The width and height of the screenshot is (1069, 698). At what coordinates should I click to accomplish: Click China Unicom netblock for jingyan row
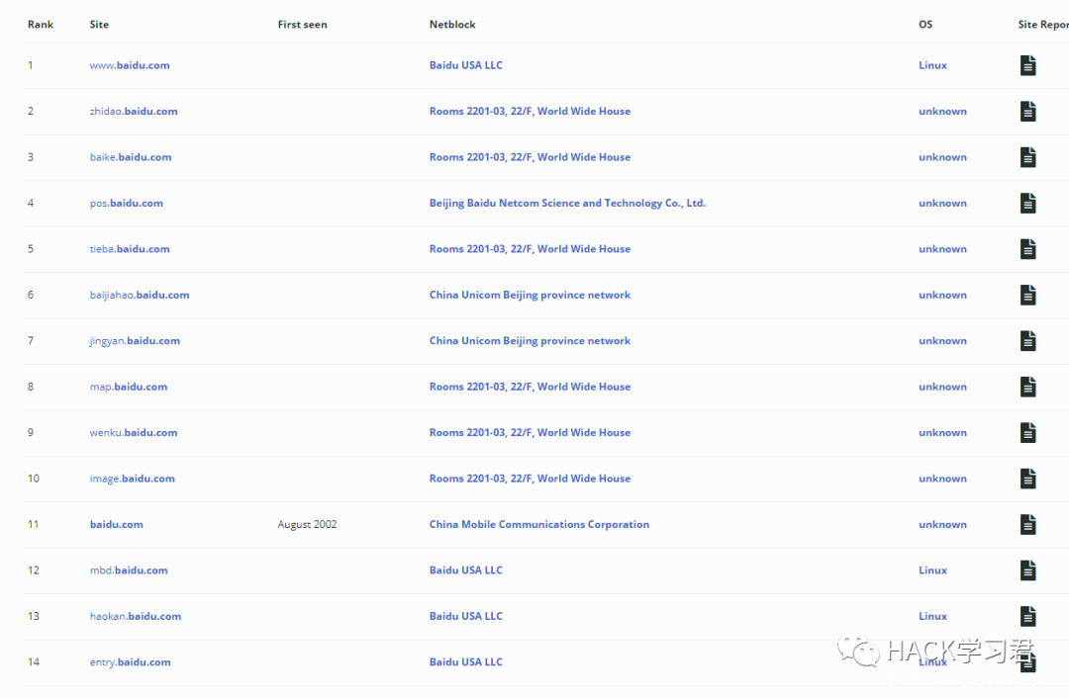coord(530,340)
